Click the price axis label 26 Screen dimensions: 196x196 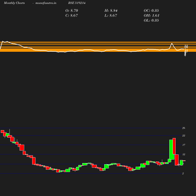point(183,128)
